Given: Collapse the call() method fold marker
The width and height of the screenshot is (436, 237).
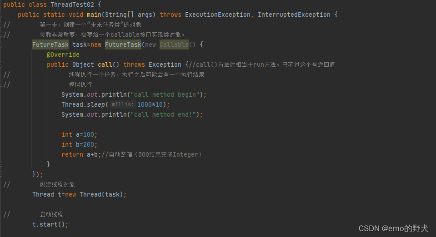Looking at the screenshot, I should point(1,65).
